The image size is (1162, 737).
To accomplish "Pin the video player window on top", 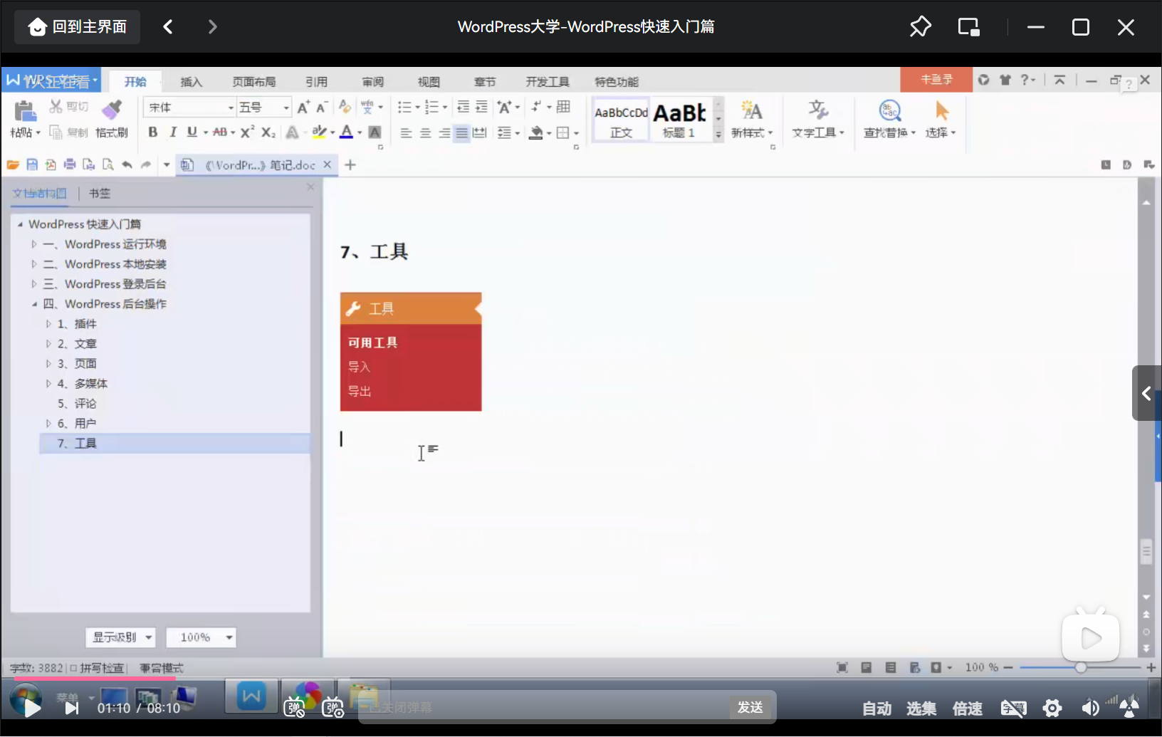I will point(920,27).
